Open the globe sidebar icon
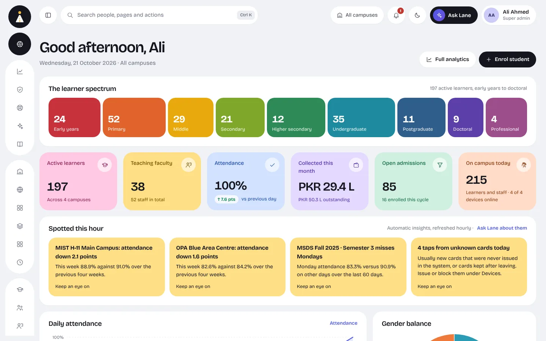Image resolution: width=546 pixels, height=341 pixels. (x=20, y=190)
